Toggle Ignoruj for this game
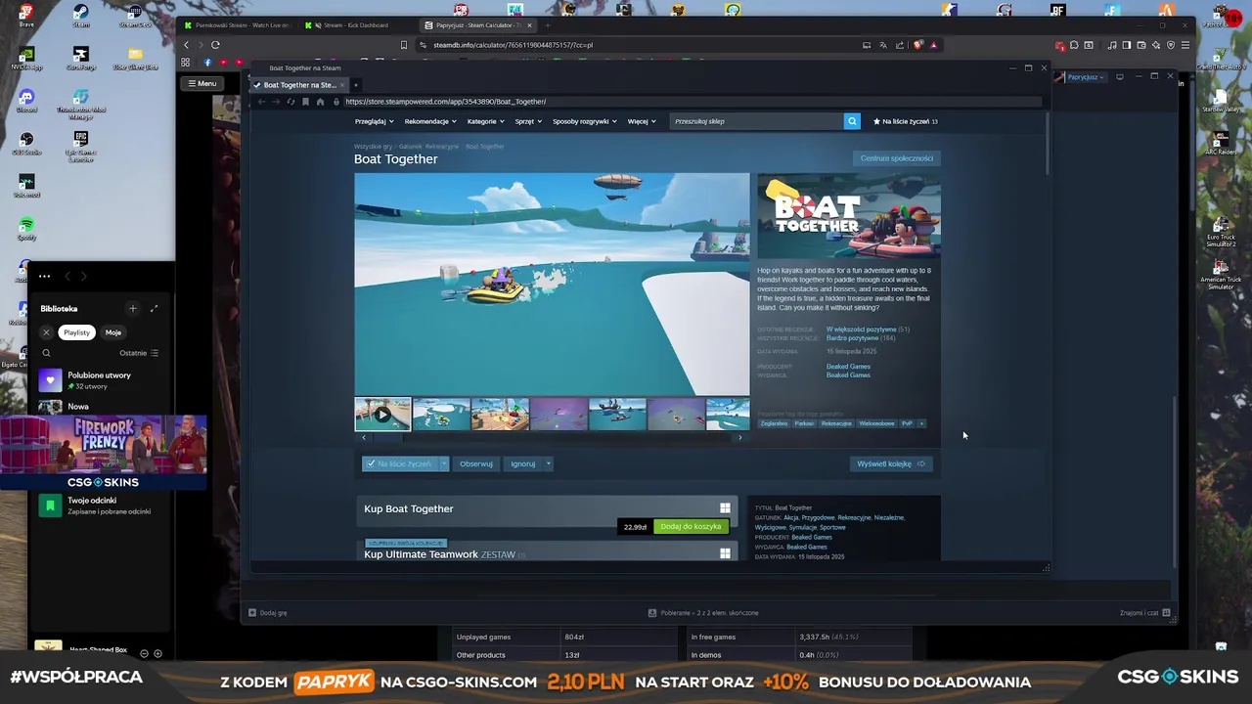The height and width of the screenshot is (704, 1252). point(522,463)
